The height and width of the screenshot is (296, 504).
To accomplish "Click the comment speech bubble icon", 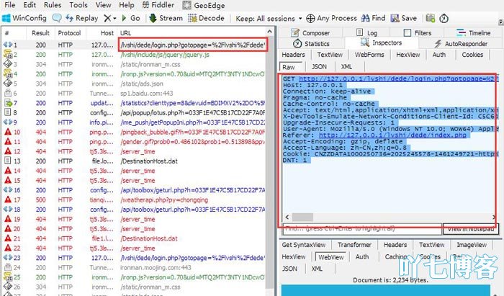I will 57,18.
